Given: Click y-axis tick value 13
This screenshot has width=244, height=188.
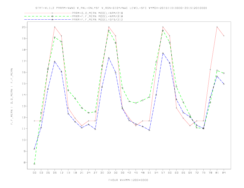Looking at the screenshot, I should [x=24, y=106].
